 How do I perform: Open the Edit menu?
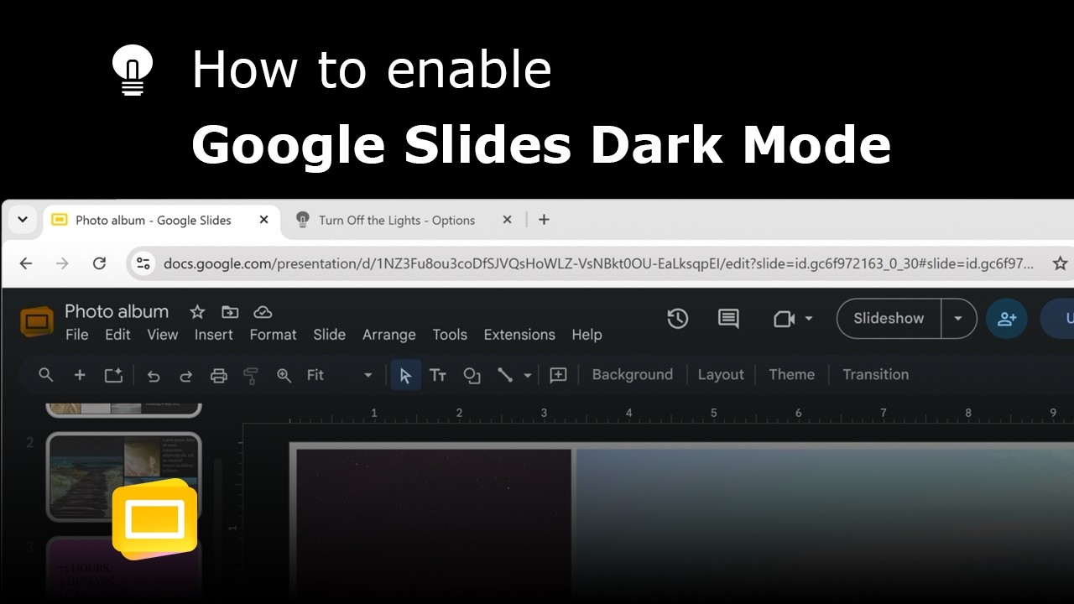[x=117, y=335]
